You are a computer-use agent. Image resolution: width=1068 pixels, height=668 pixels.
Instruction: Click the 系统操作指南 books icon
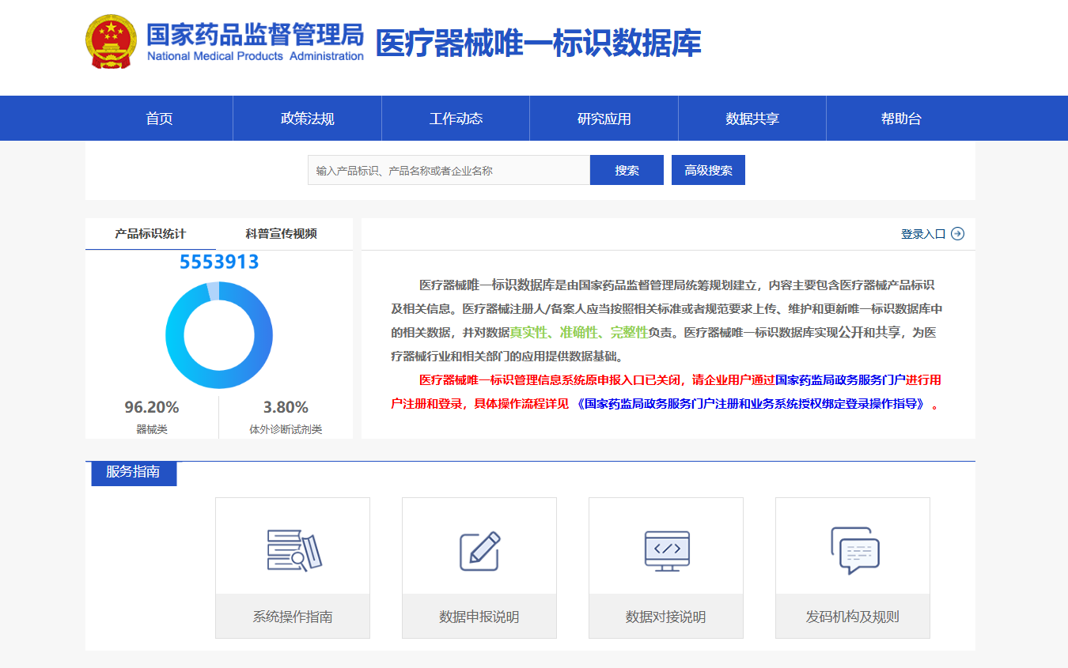[x=293, y=549]
